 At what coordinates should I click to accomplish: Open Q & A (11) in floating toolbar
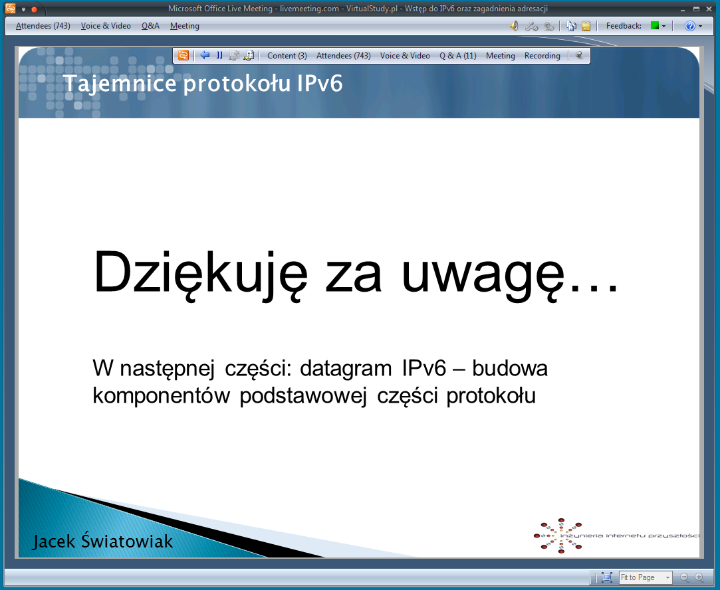pyautogui.click(x=457, y=56)
